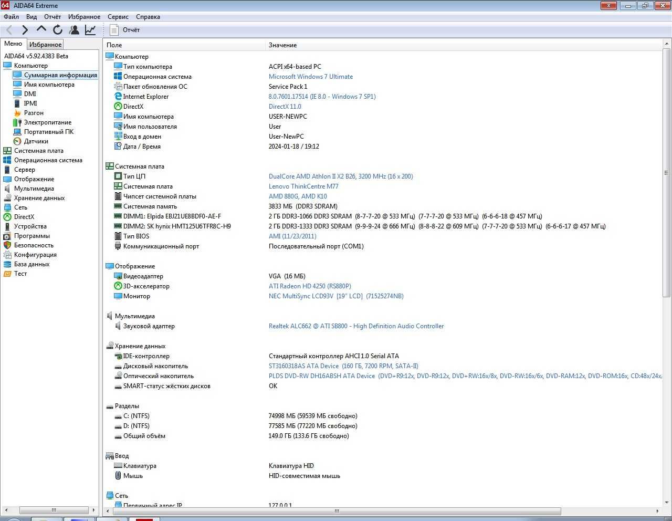Click the AMI (11/23/2011) BIOS link
The height and width of the screenshot is (521, 672).
292,236
